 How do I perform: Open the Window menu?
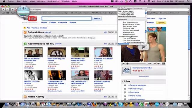point(65,1)
